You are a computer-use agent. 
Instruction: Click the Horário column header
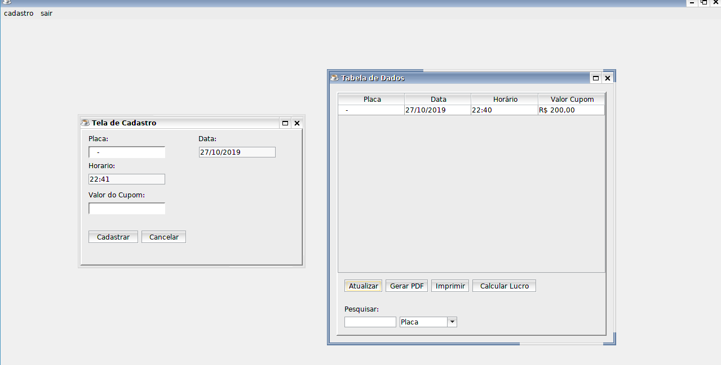point(505,99)
